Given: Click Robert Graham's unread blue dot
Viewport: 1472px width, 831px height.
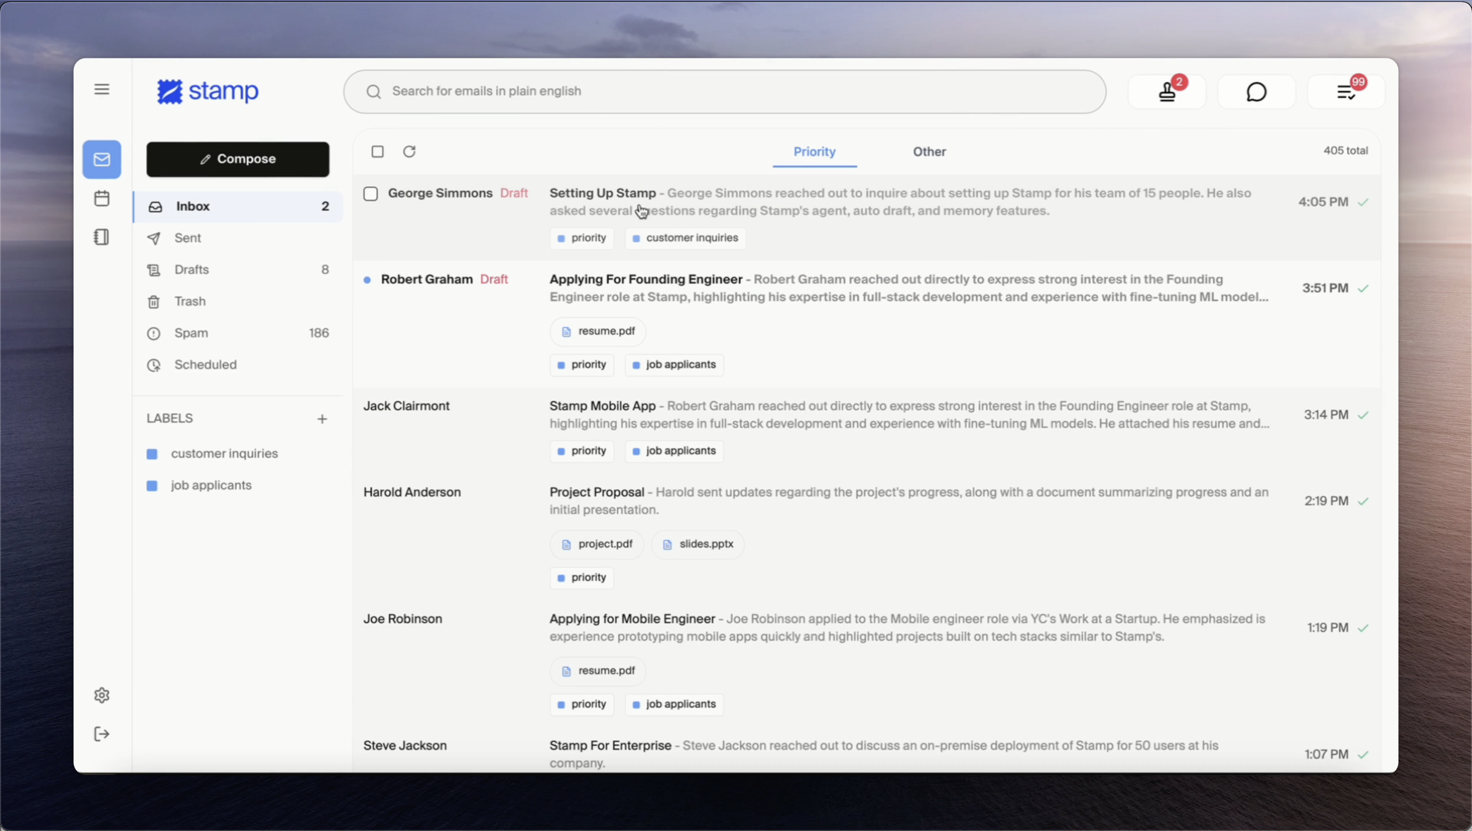Looking at the screenshot, I should [x=368, y=280].
